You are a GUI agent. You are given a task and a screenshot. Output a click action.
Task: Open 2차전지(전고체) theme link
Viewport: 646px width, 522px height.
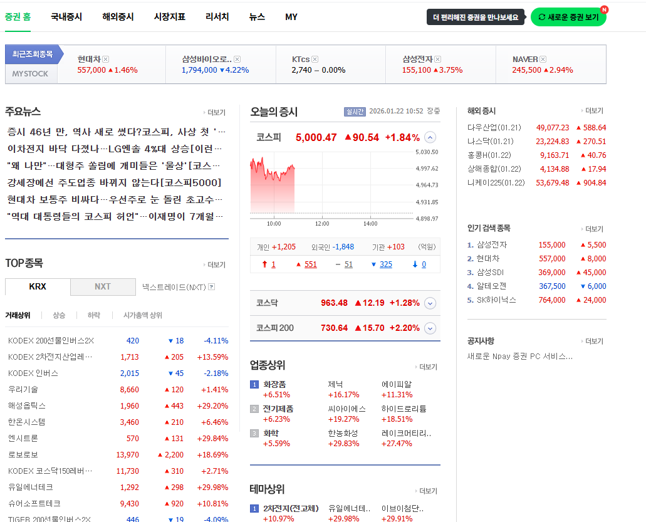coord(291,508)
